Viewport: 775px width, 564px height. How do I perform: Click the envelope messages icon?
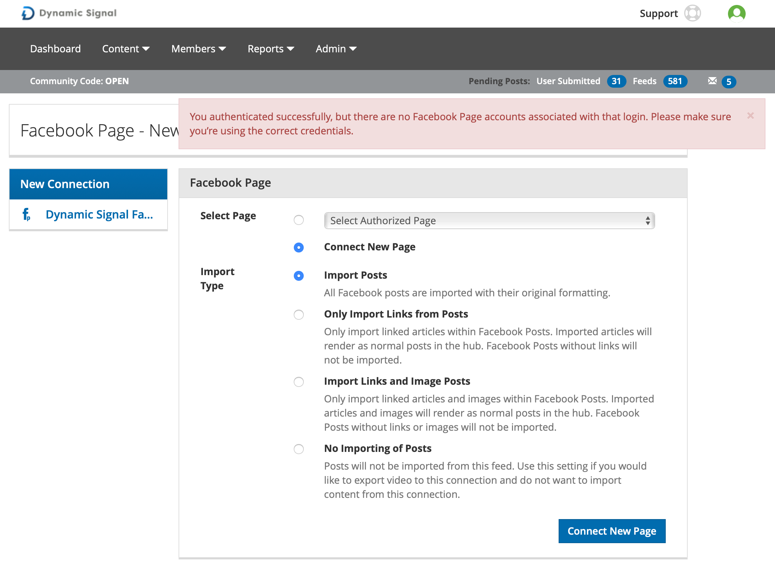pyautogui.click(x=712, y=81)
